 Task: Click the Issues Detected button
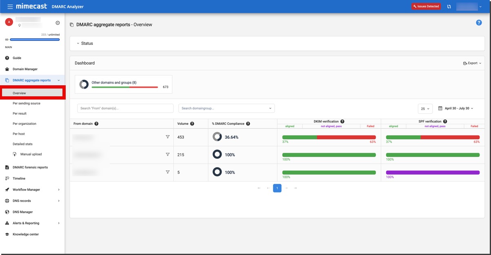426,7
